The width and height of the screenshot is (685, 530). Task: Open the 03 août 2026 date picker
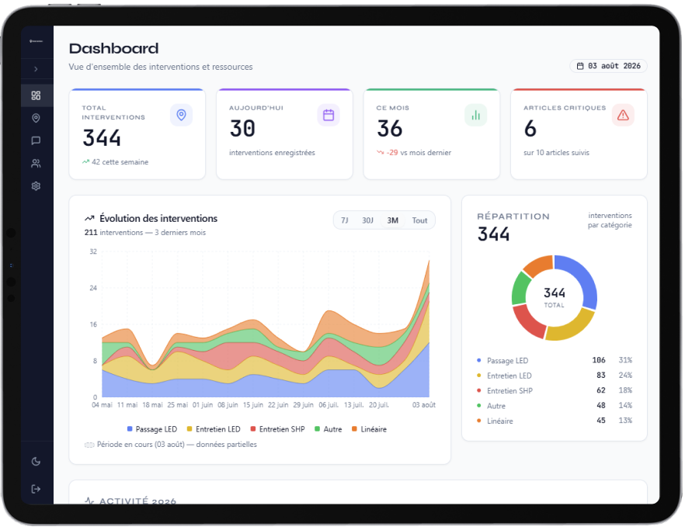(609, 66)
